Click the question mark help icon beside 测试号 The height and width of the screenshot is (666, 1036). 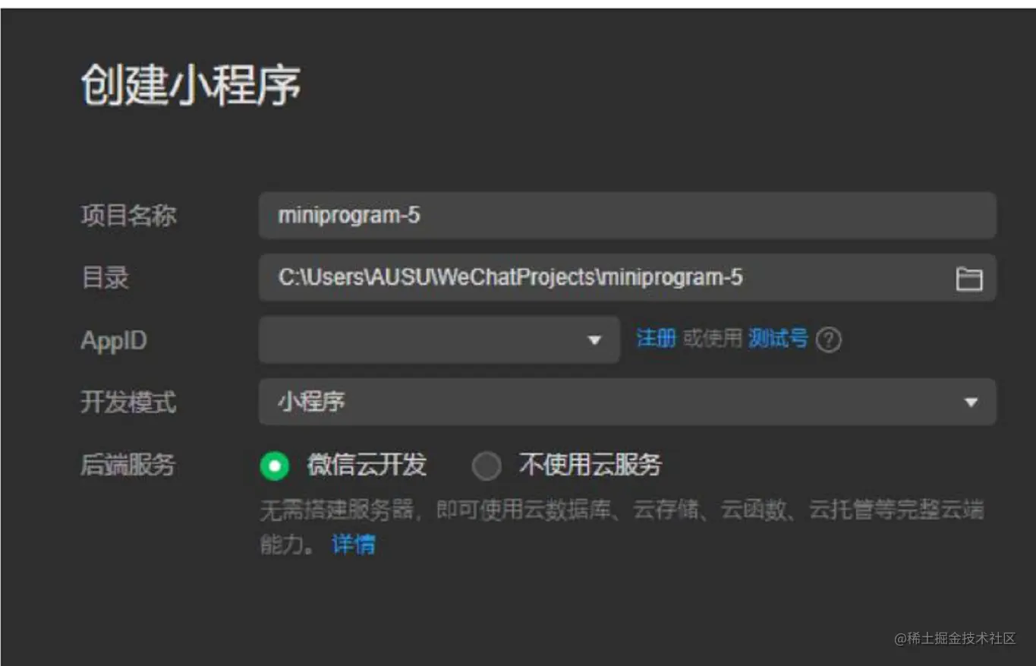[x=830, y=340]
